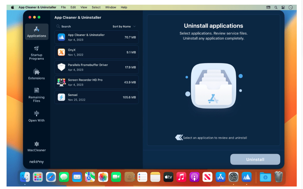Open Control Center in menu bar
This screenshot has height=189, width=303.
pyautogui.click(x=283, y=7)
